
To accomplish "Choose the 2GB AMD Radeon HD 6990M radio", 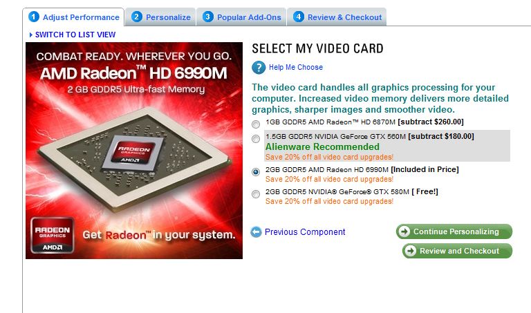I will click(x=256, y=172).
